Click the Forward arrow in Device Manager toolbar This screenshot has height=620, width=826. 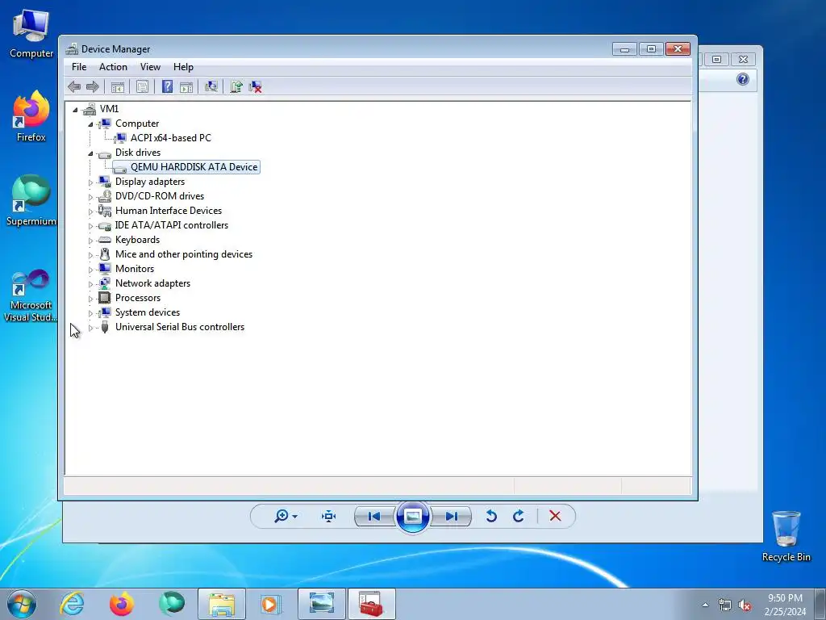pos(93,86)
